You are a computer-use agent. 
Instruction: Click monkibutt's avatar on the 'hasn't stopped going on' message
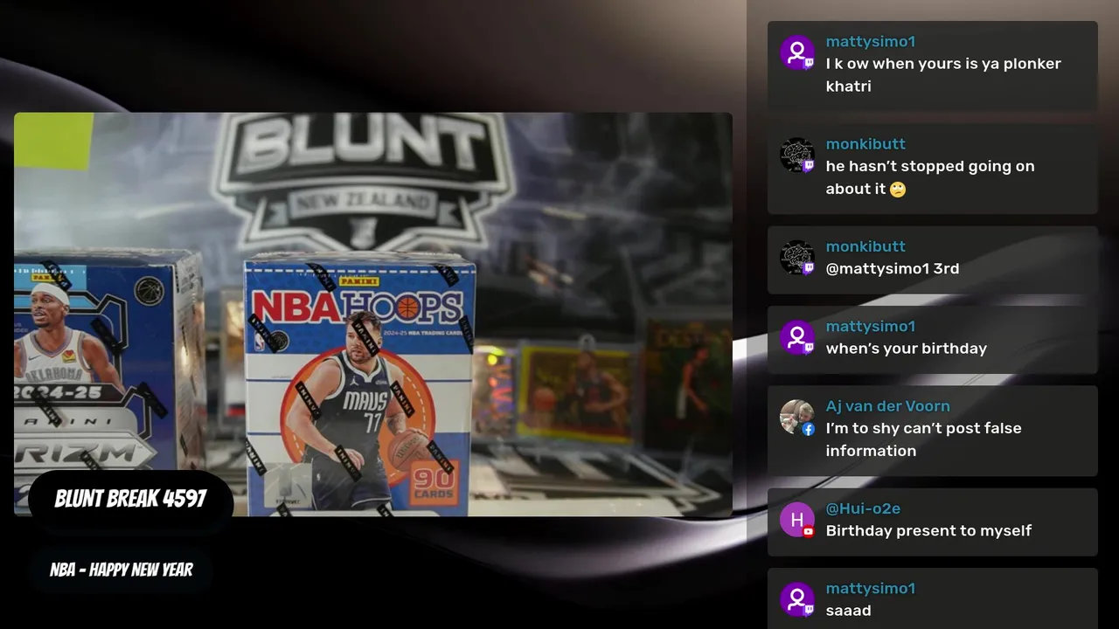pyautogui.click(x=796, y=155)
